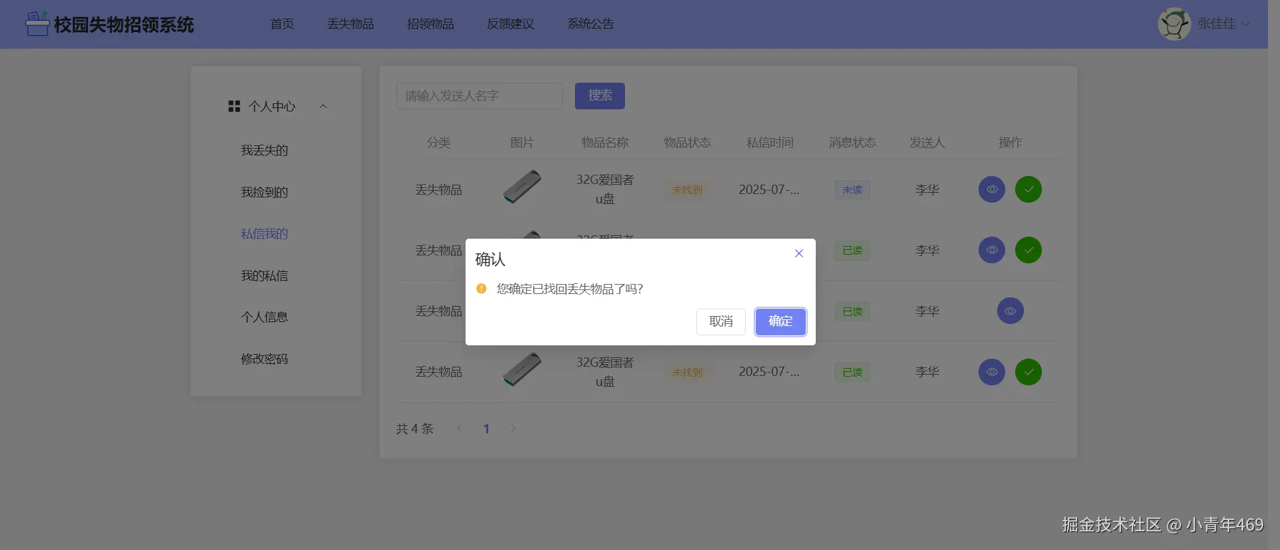Screen dimensions: 1280x550
Task: Click 丢失物品 category in the 未读 row
Action: click(x=439, y=190)
